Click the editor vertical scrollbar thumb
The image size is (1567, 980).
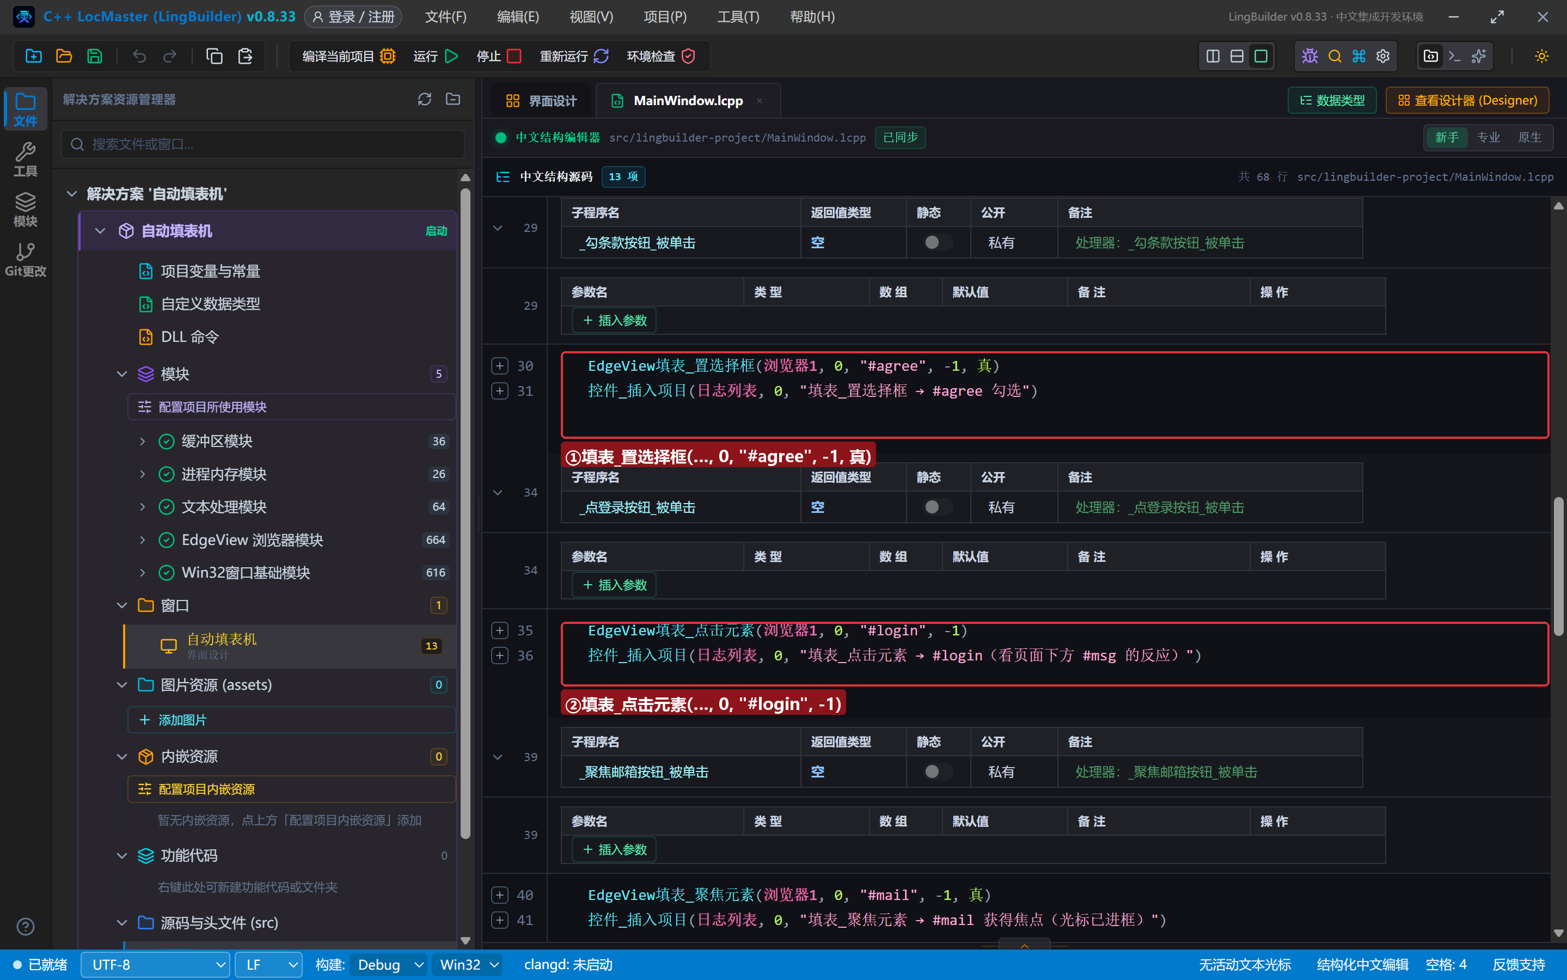coord(1559,566)
